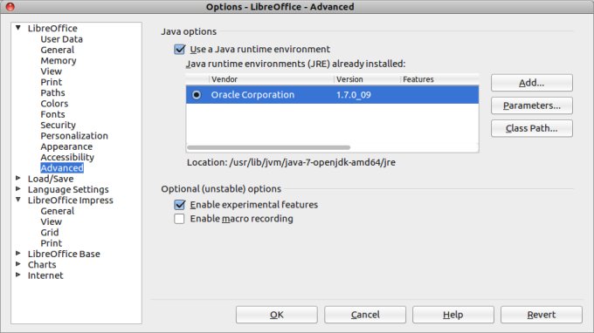Click the Language Settings tree label
The image size is (594, 333).
pos(68,189)
